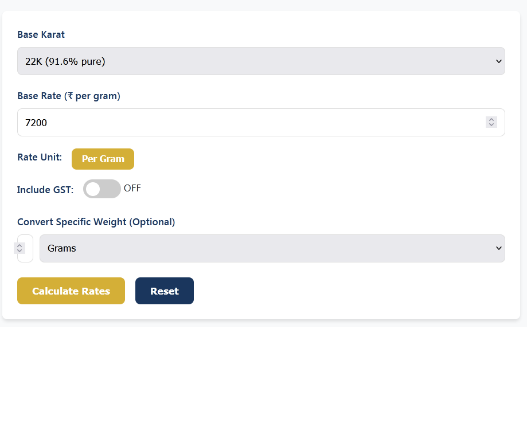Click the chevron on the weight unit selector
Image resolution: width=527 pixels, height=447 pixels.
(x=498, y=248)
